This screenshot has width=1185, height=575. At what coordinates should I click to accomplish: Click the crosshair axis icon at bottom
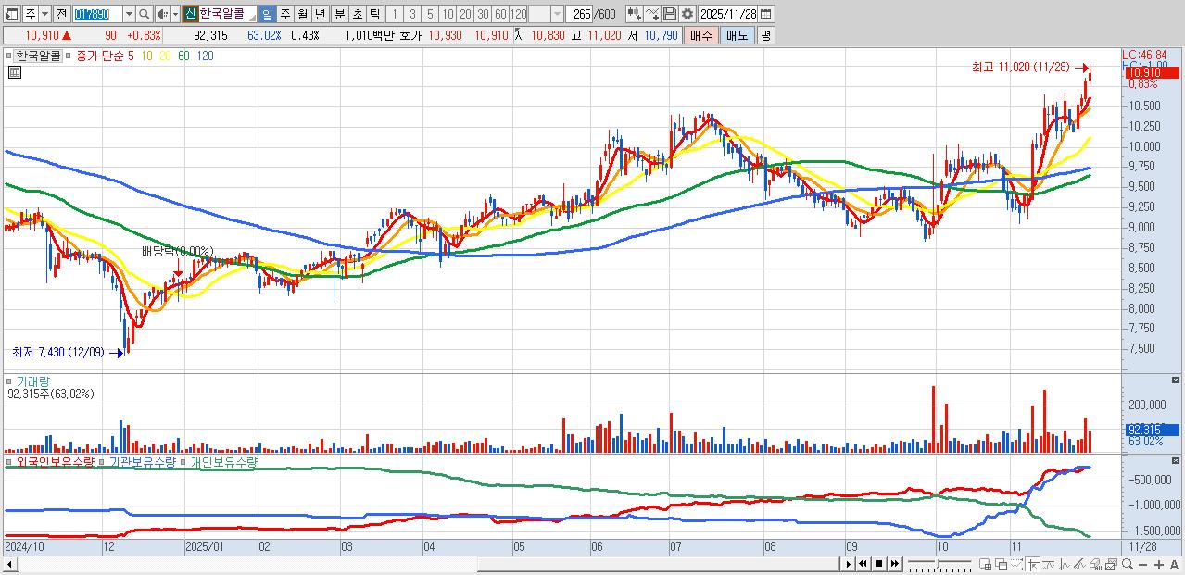[x=1033, y=565]
